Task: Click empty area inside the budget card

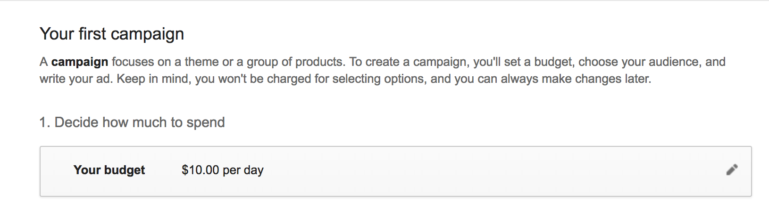Action: (x=472, y=171)
